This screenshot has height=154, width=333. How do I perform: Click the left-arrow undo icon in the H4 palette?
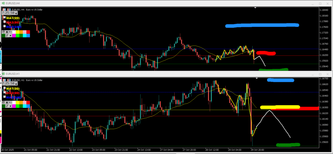pyautogui.click(x=10, y=32)
